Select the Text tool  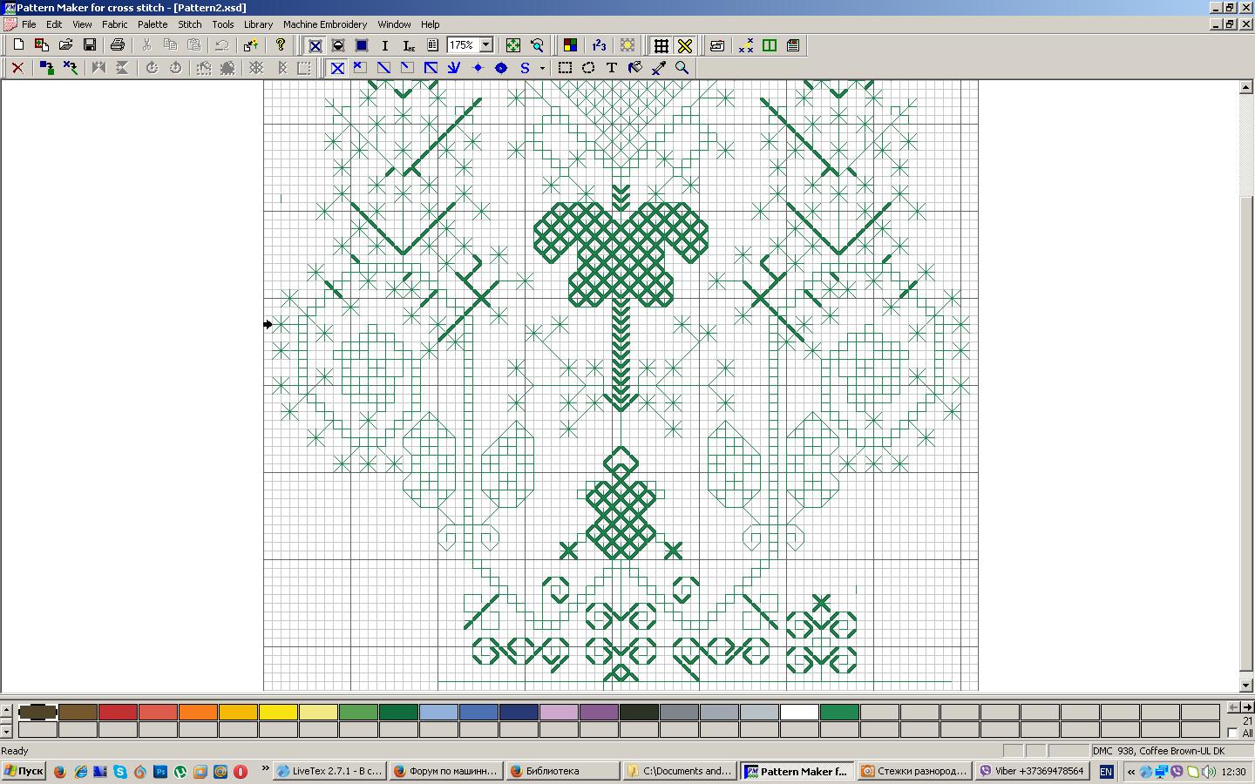(612, 68)
